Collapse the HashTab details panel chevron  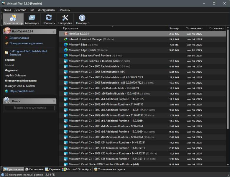pos(54,32)
